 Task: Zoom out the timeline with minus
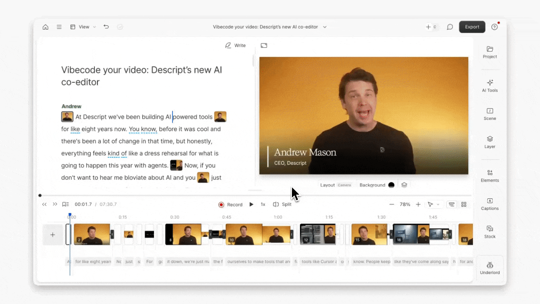tap(391, 204)
